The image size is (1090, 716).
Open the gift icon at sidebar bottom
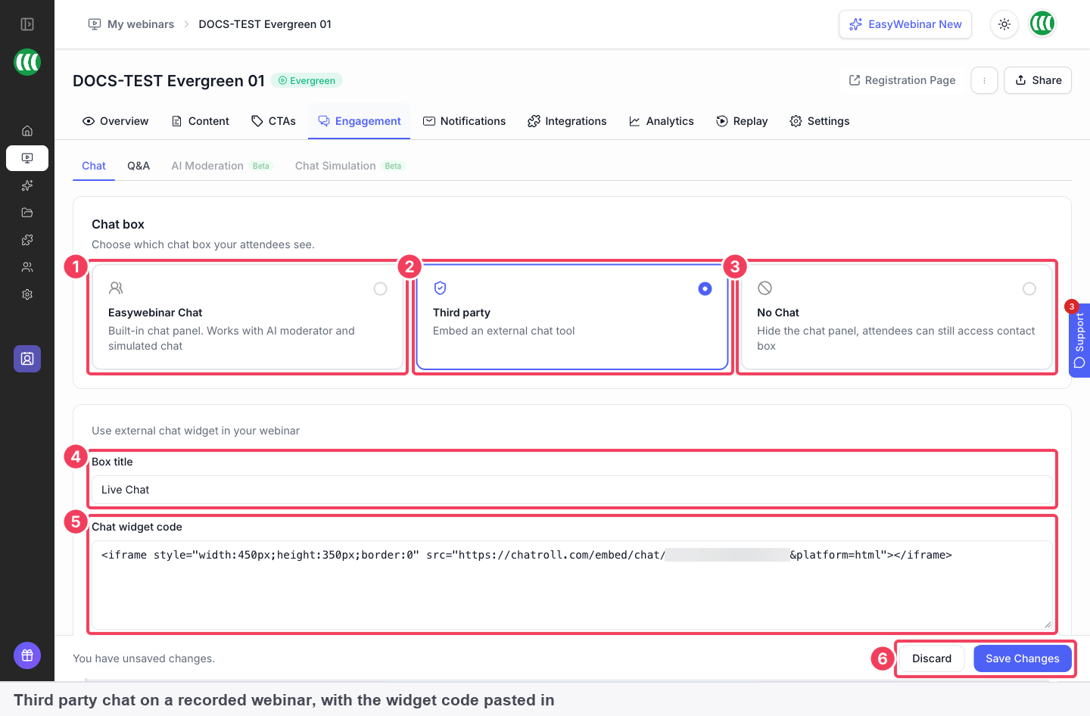point(27,655)
